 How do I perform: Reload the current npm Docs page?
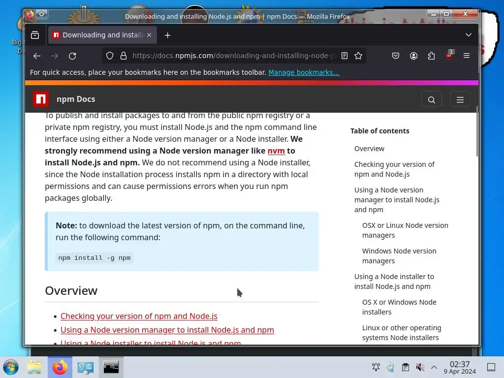72,56
